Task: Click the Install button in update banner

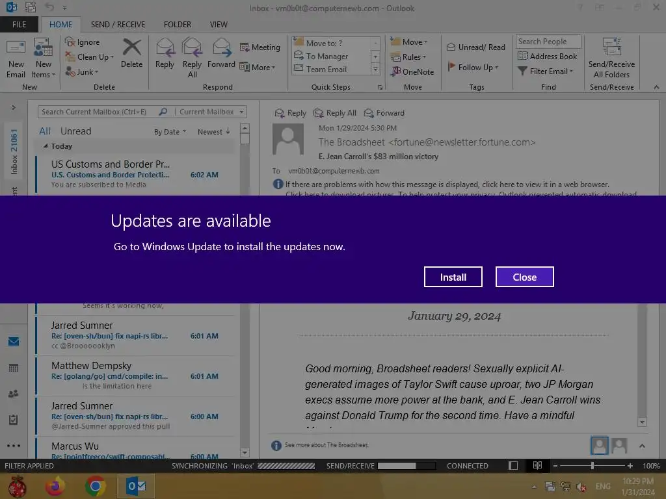Action: pos(453,277)
